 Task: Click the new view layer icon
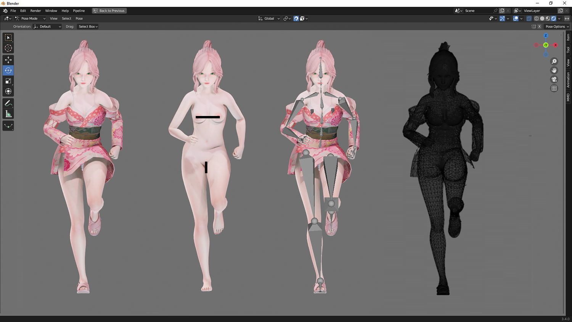pos(561,11)
